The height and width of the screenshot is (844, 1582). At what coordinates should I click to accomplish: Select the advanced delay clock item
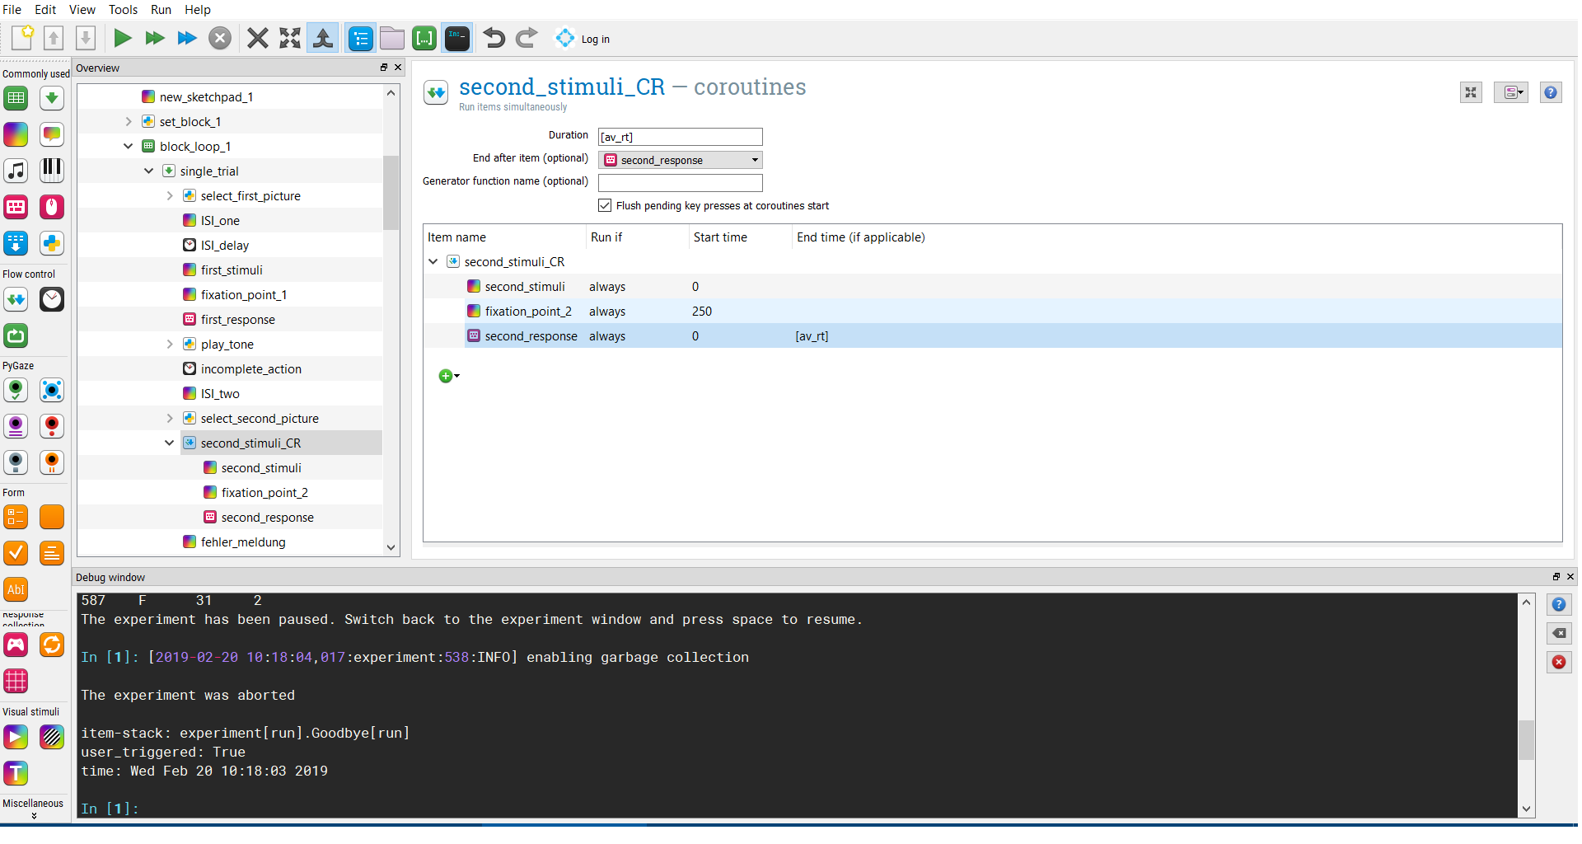tap(52, 299)
